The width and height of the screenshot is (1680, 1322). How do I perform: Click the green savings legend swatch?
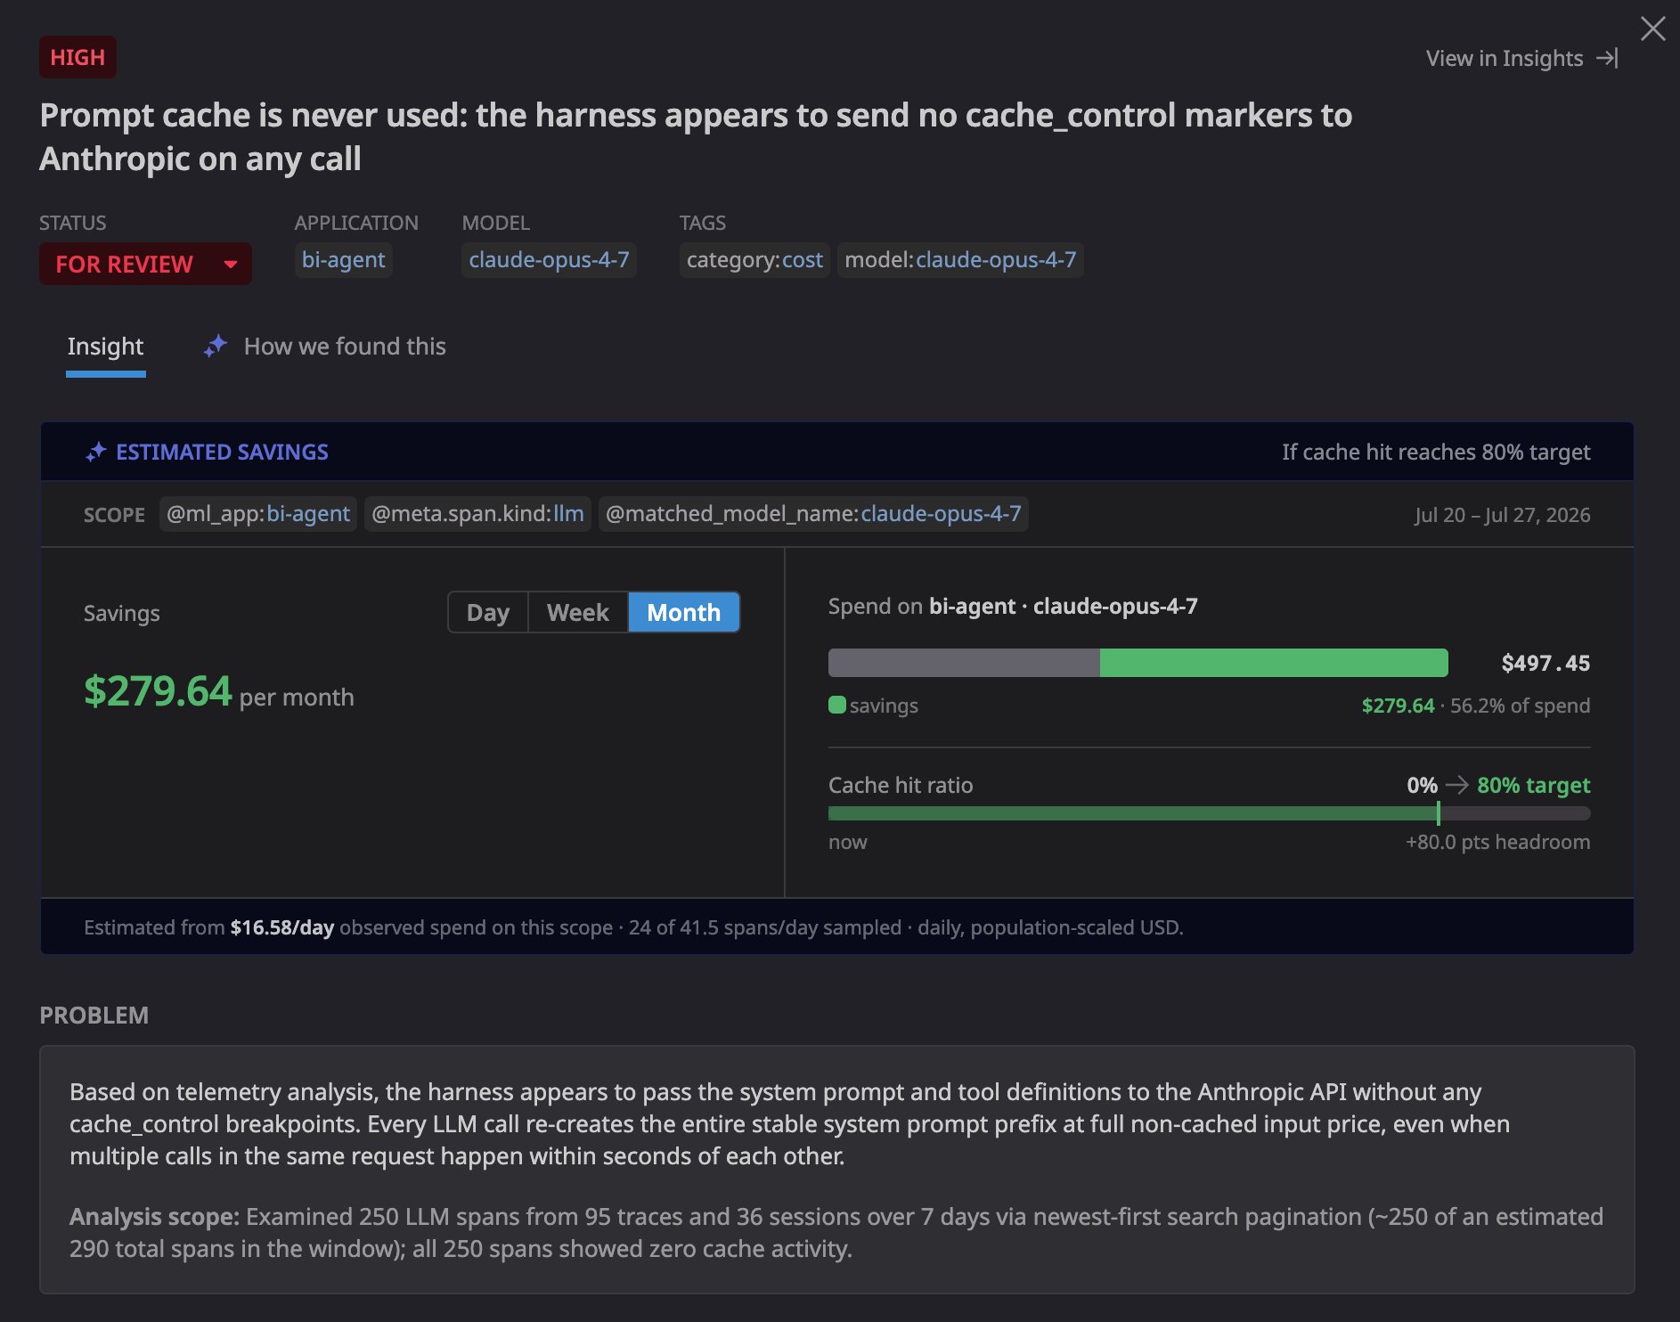(x=837, y=705)
